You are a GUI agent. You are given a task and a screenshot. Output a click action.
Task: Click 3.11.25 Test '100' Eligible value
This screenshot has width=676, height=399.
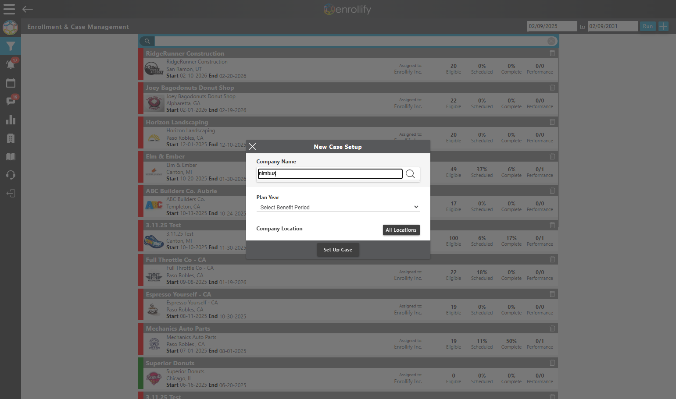coord(454,238)
